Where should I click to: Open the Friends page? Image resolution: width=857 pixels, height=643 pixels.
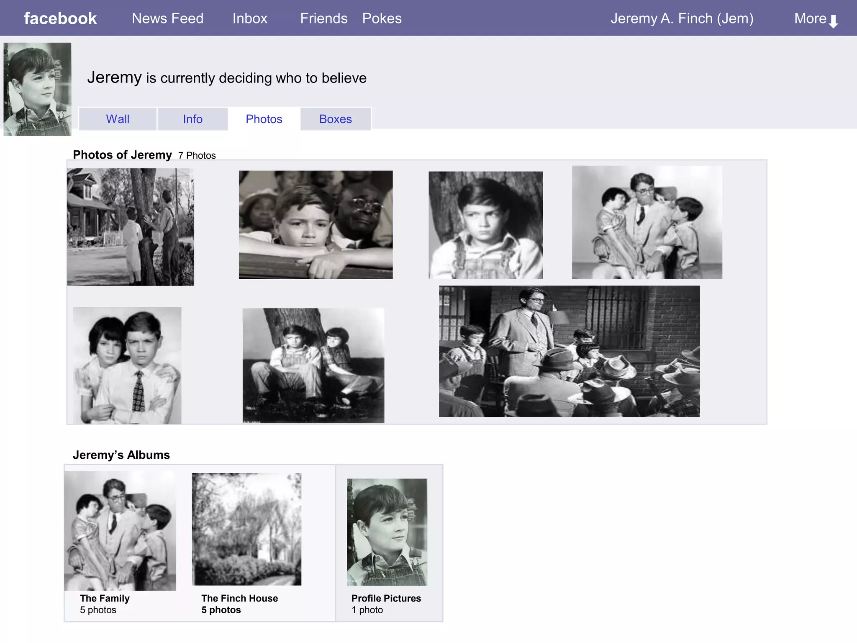(x=323, y=18)
